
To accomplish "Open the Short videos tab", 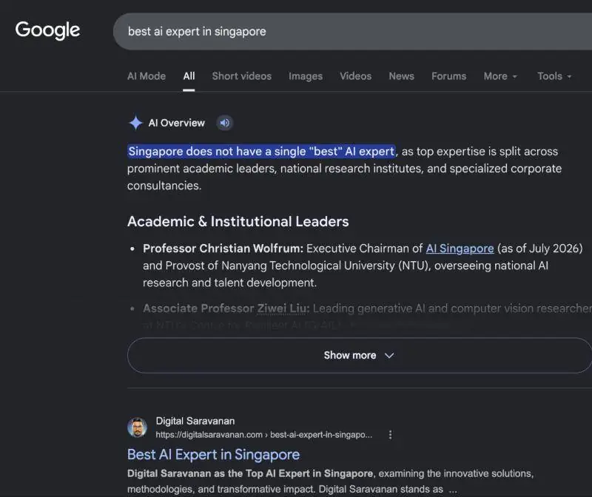I will coord(242,76).
